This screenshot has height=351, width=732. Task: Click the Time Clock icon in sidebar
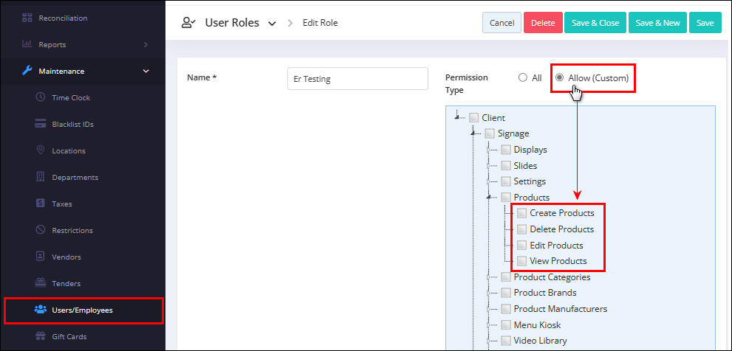click(x=41, y=98)
